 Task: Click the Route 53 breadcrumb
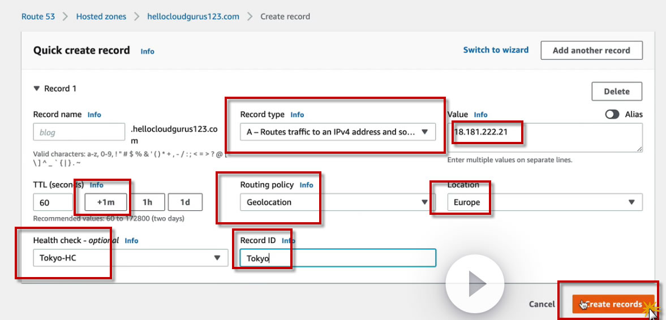[38, 16]
